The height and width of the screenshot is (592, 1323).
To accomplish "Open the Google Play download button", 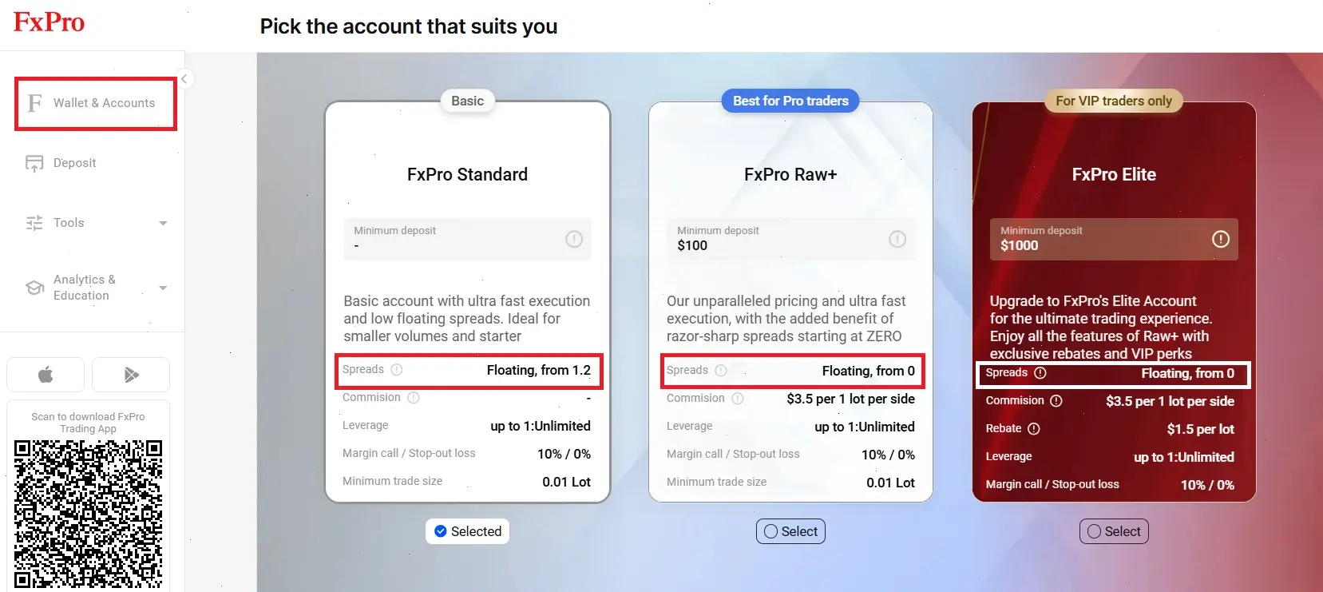I will tap(131, 375).
